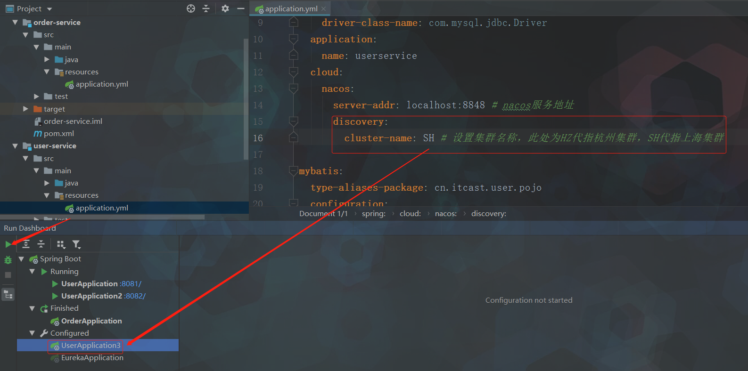
Task: Open the filter icon in Run Dashboard
Action: 76,244
